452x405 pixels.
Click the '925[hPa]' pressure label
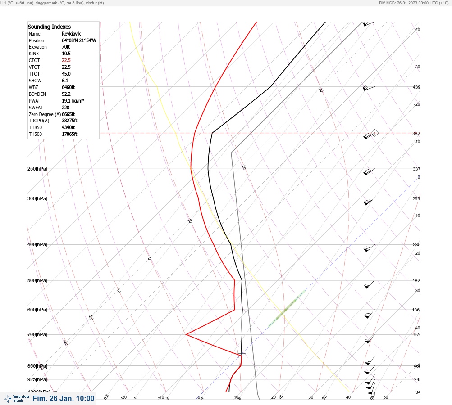[x=37, y=379]
